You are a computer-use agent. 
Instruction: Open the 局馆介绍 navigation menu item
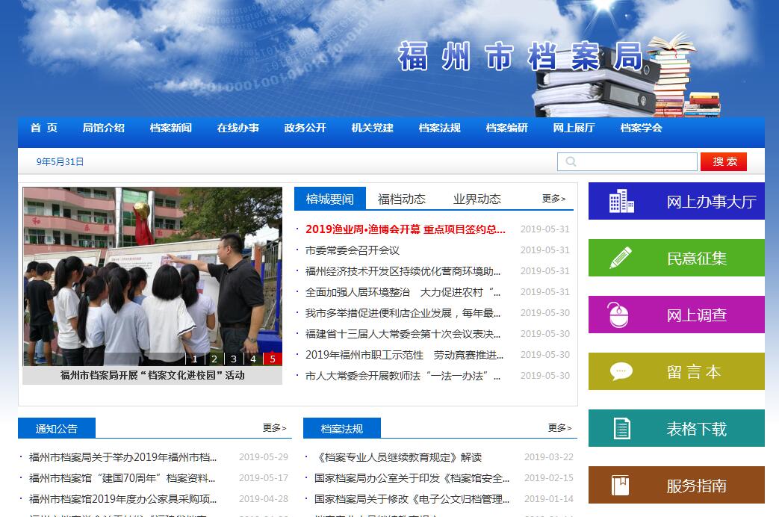tap(103, 128)
